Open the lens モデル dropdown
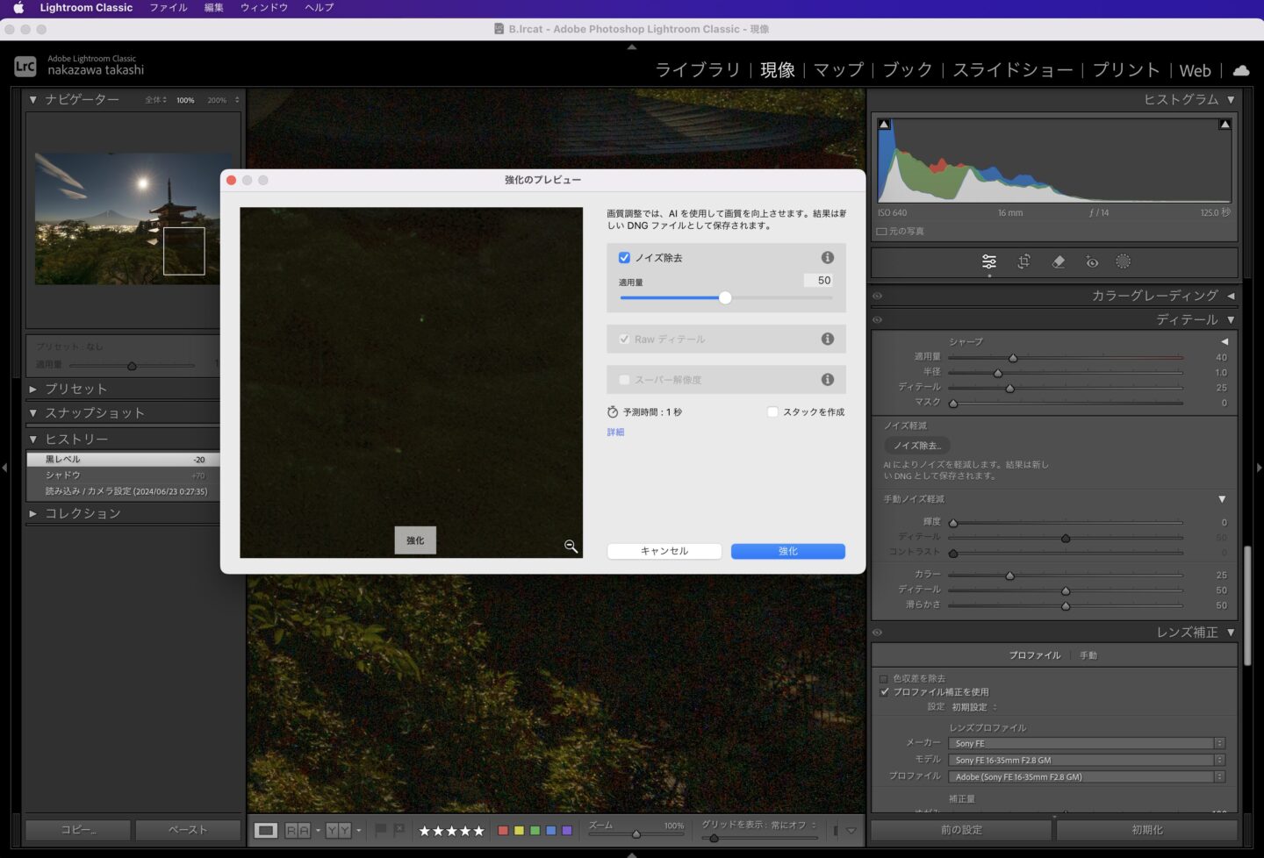This screenshot has height=858, width=1264. tap(1086, 760)
